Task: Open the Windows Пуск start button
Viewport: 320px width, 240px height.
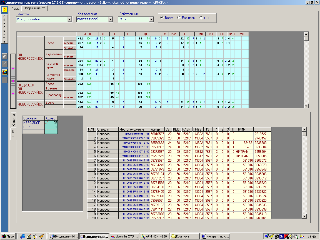Action: (8, 237)
